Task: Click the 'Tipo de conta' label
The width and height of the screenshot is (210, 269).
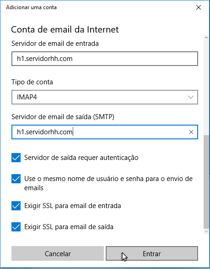Action: tap(32, 82)
